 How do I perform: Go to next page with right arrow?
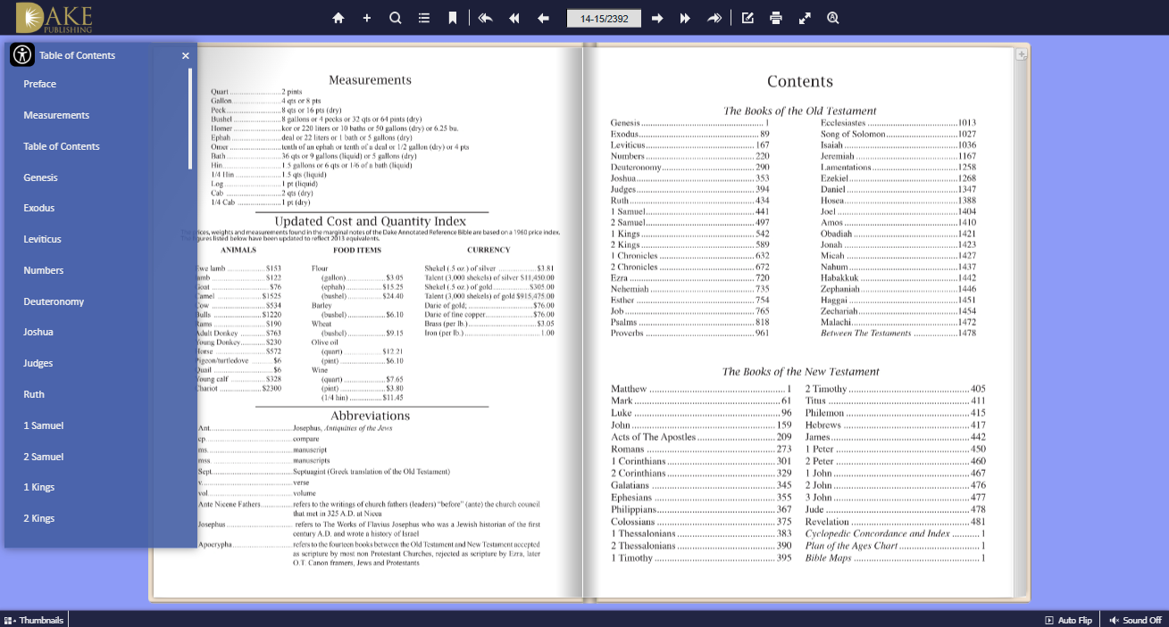pyautogui.click(x=657, y=18)
